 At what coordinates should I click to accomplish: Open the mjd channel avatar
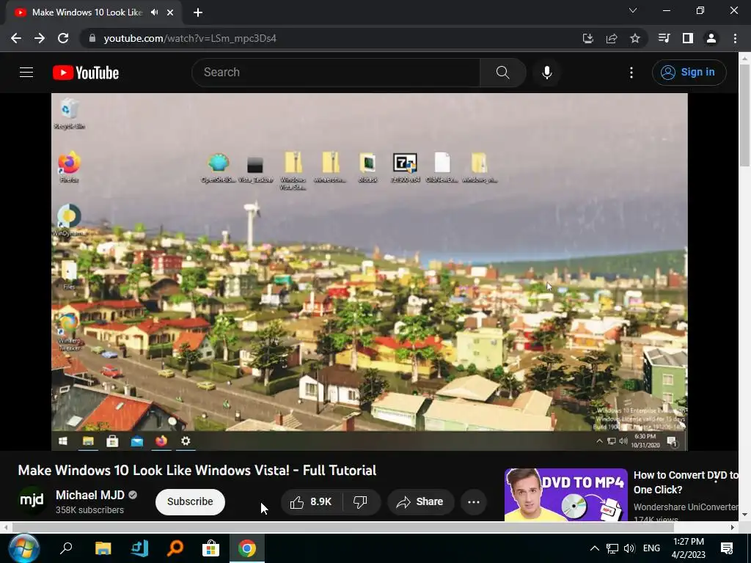click(32, 500)
